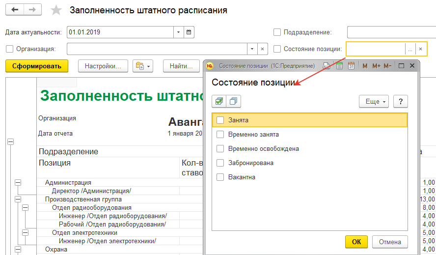Click the Подразделение column header in report
436x255 pixels.
click(x=68, y=151)
